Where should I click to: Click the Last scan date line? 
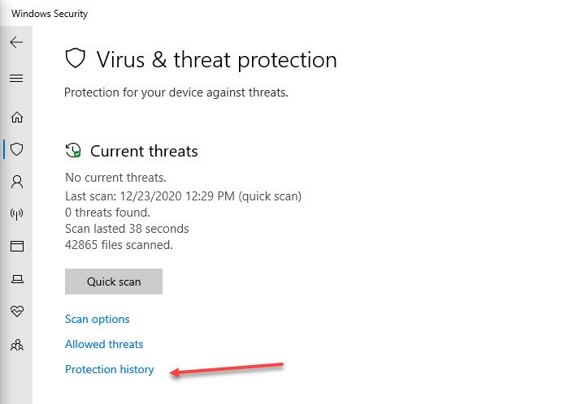pyautogui.click(x=183, y=196)
